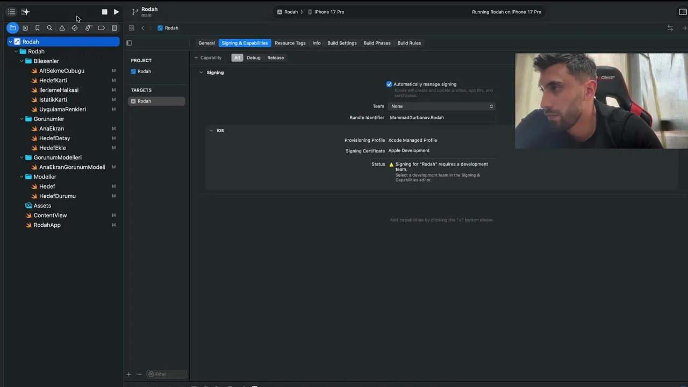Collapse the Signing section
This screenshot has height=387, width=688.
(x=202, y=73)
